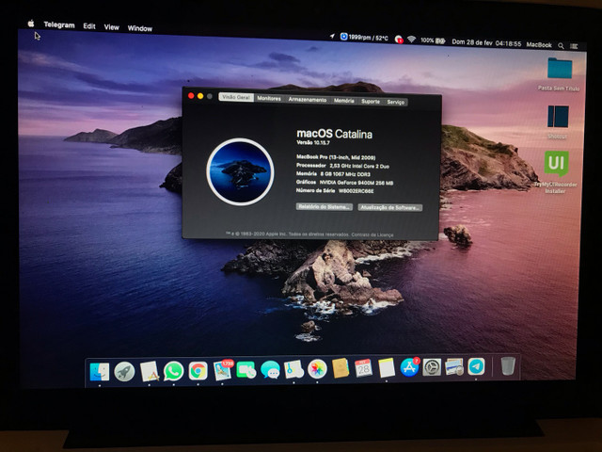
Task: Open FaceTime from the Dock
Action: click(x=246, y=370)
